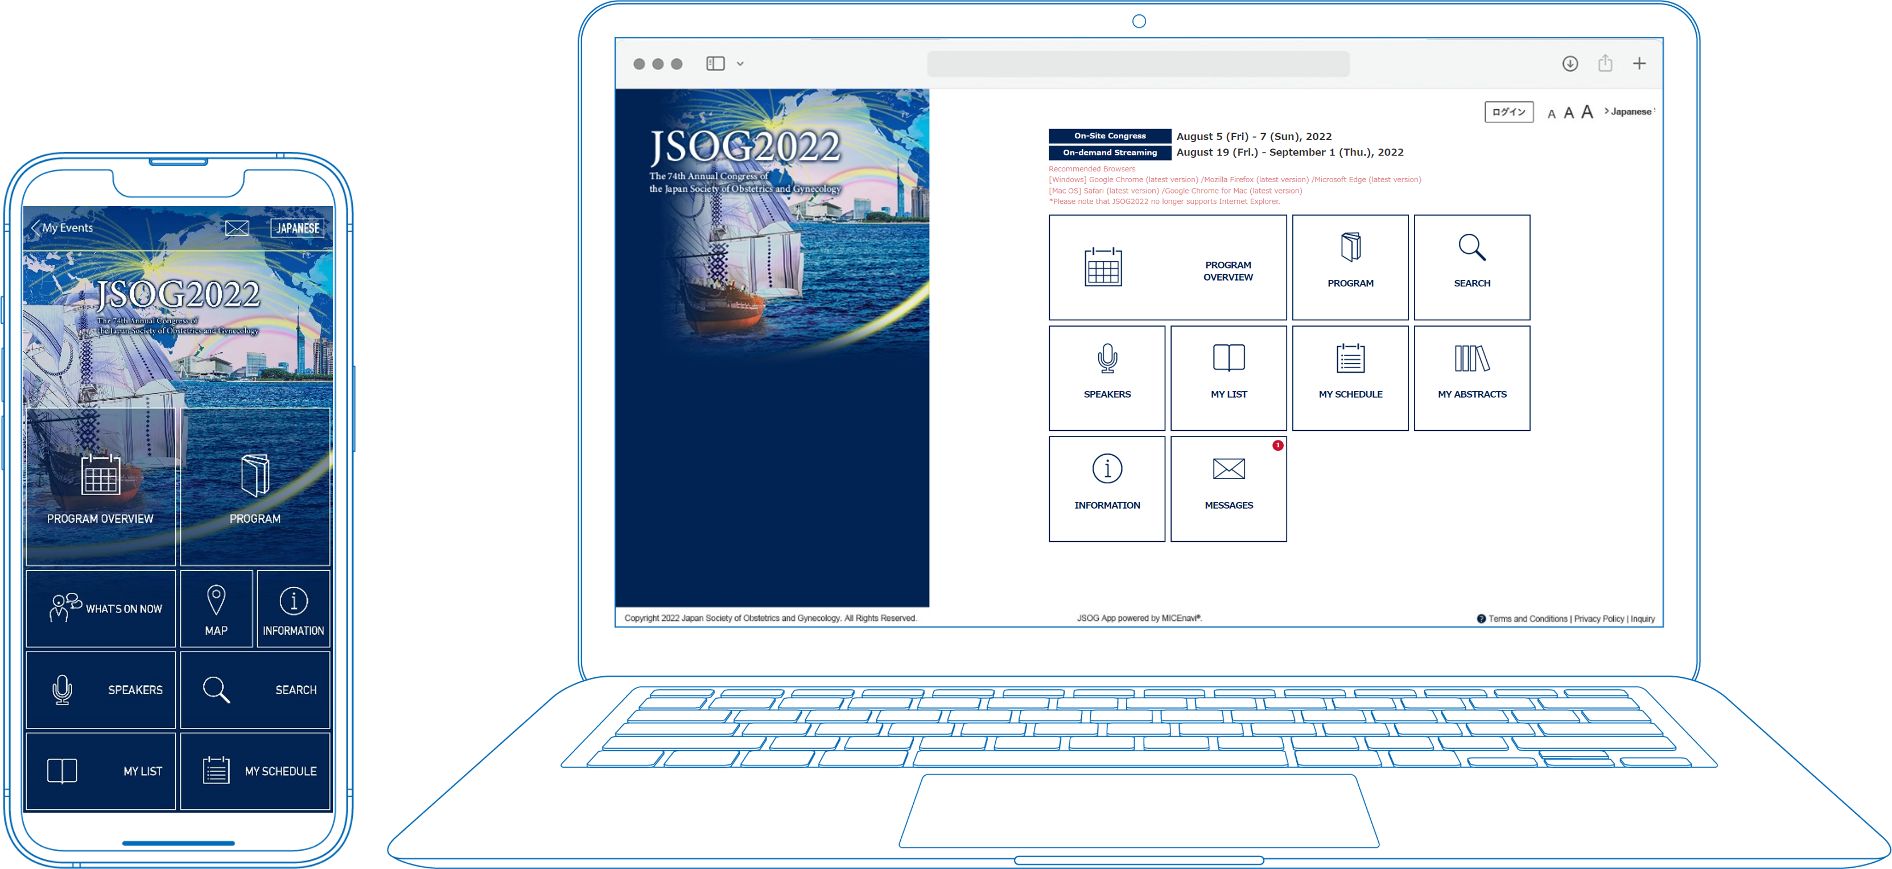Click the browser address bar

[1137, 64]
